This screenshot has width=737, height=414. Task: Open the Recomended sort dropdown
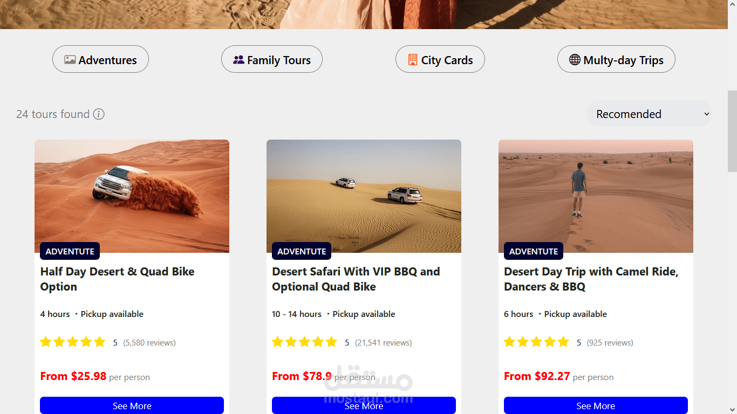(649, 114)
